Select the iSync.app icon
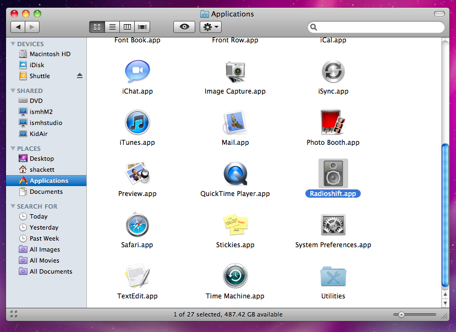456x332 pixels. pyautogui.click(x=333, y=72)
